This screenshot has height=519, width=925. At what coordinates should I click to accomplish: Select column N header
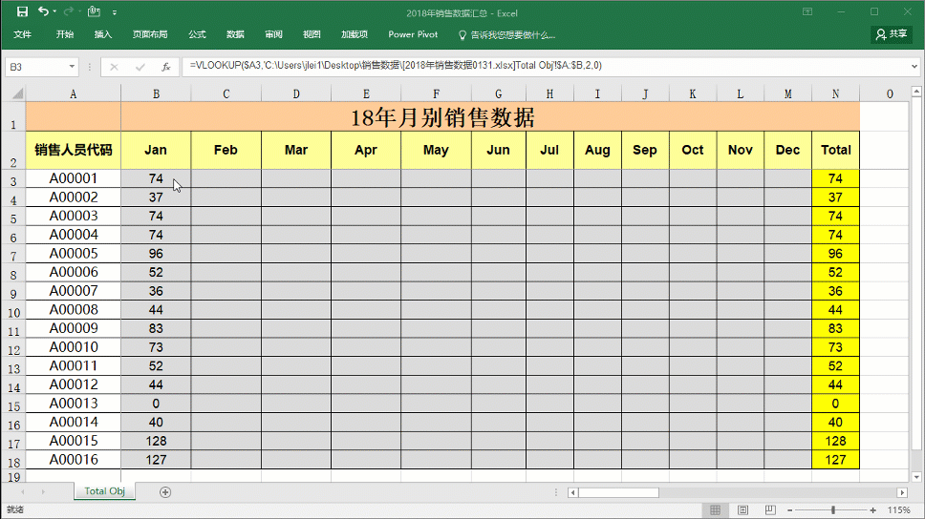pos(835,94)
